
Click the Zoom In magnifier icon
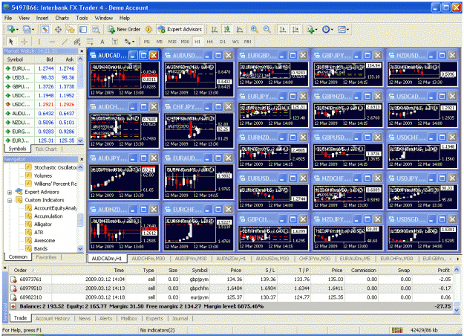[x=254, y=29]
